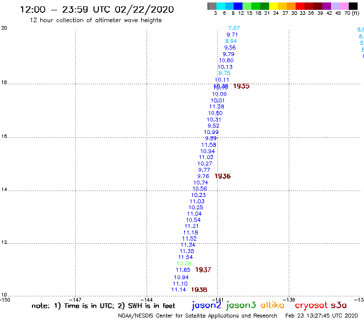
Task: Click the 11.28 wave height value
Action: pyautogui.click(x=217, y=107)
